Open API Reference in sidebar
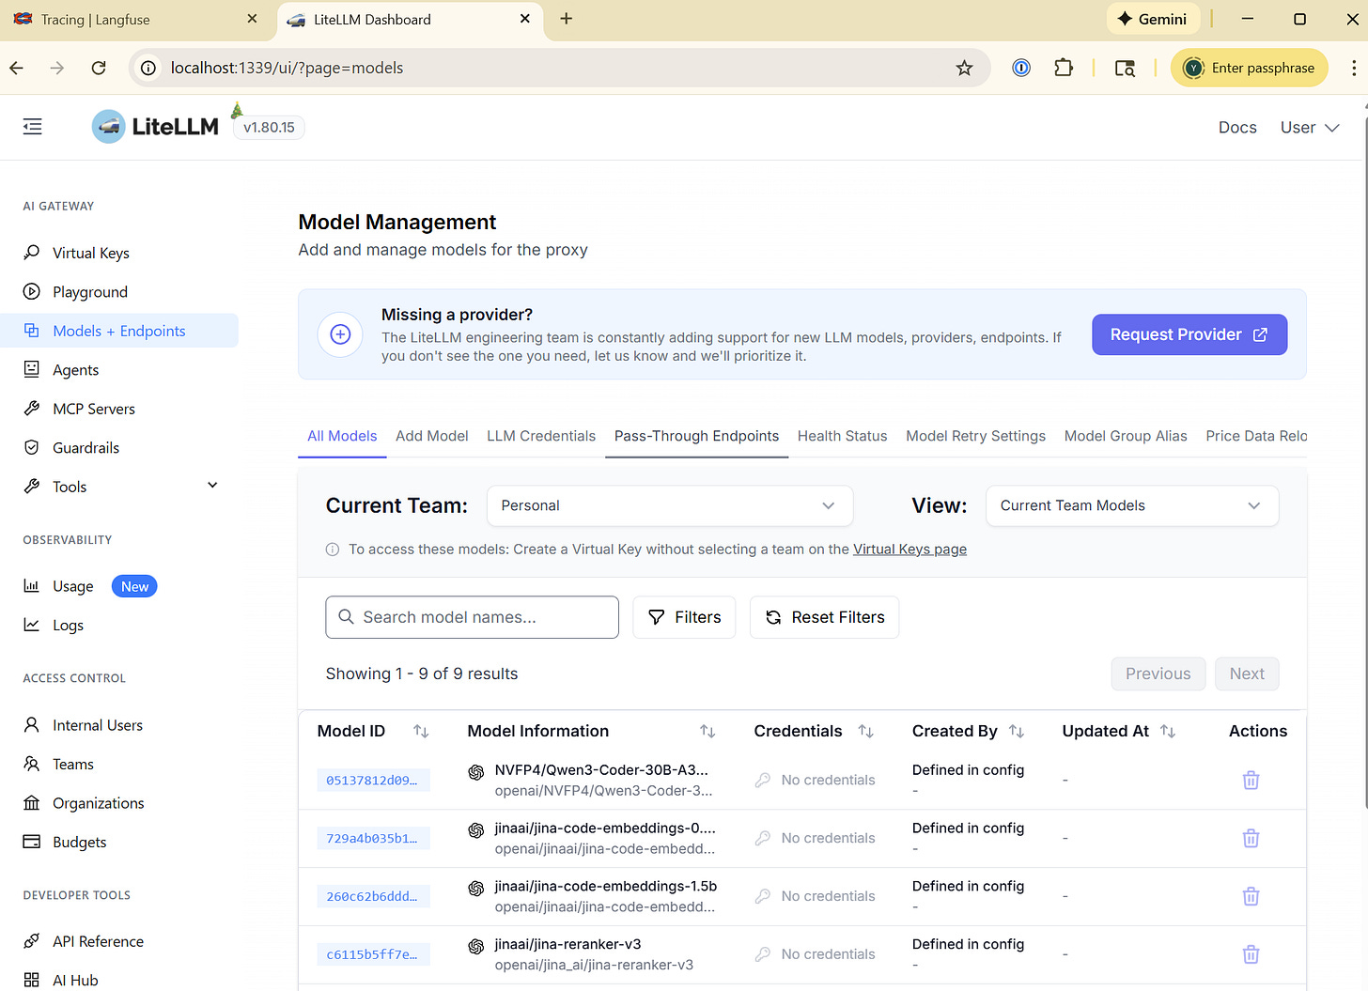This screenshot has width=1368, height=991. 98,941
